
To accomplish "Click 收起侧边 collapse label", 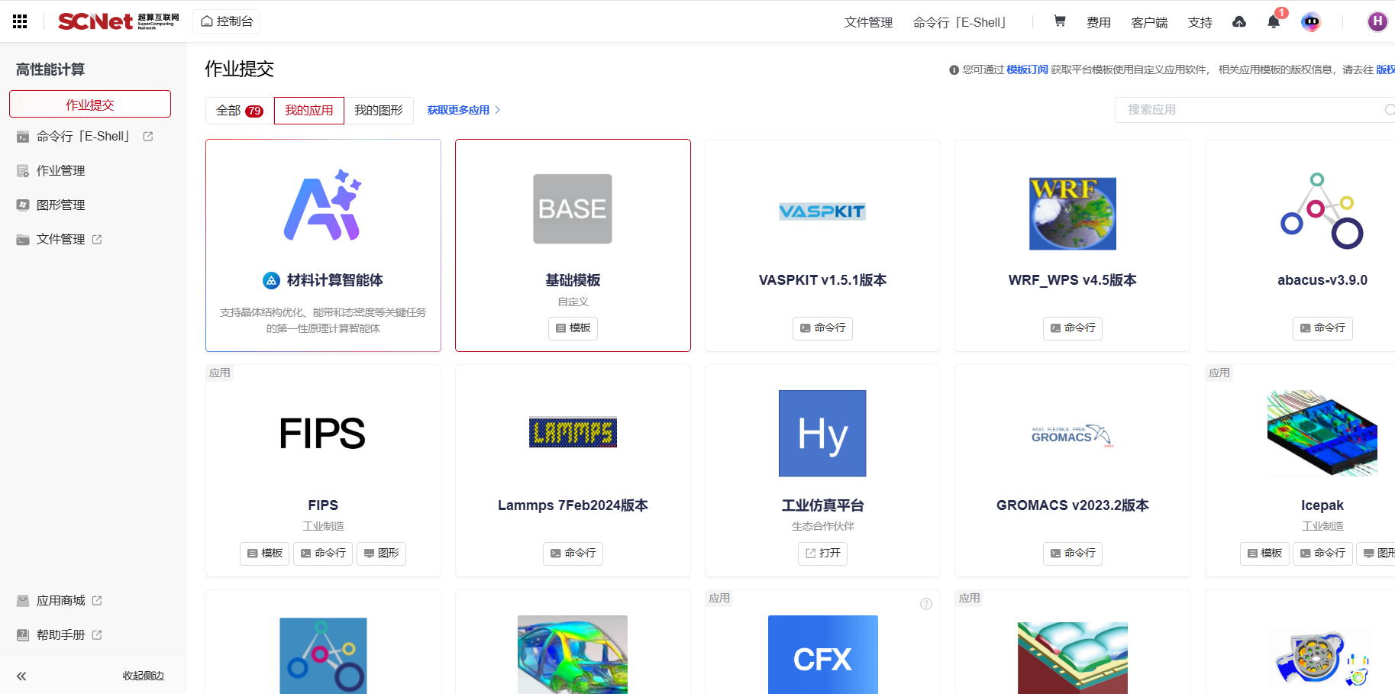I will [144, 676].
